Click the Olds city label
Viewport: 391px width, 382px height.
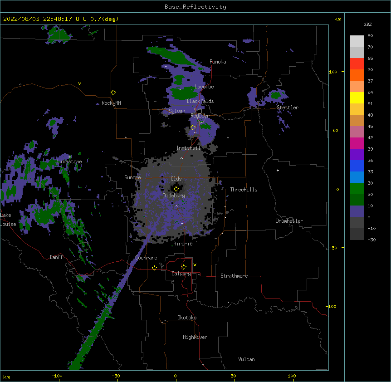click(x=176, y=179)
